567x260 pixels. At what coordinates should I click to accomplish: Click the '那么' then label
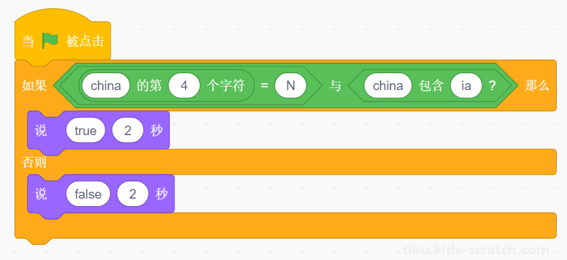point(537,86)
